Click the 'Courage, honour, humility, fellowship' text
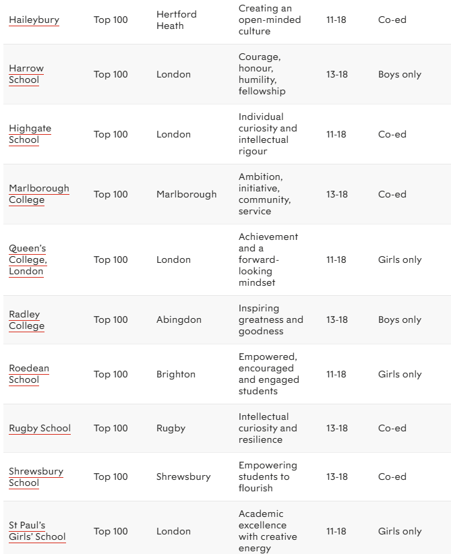Viewport: 451px width, 554px height. [x=262, y=74]
